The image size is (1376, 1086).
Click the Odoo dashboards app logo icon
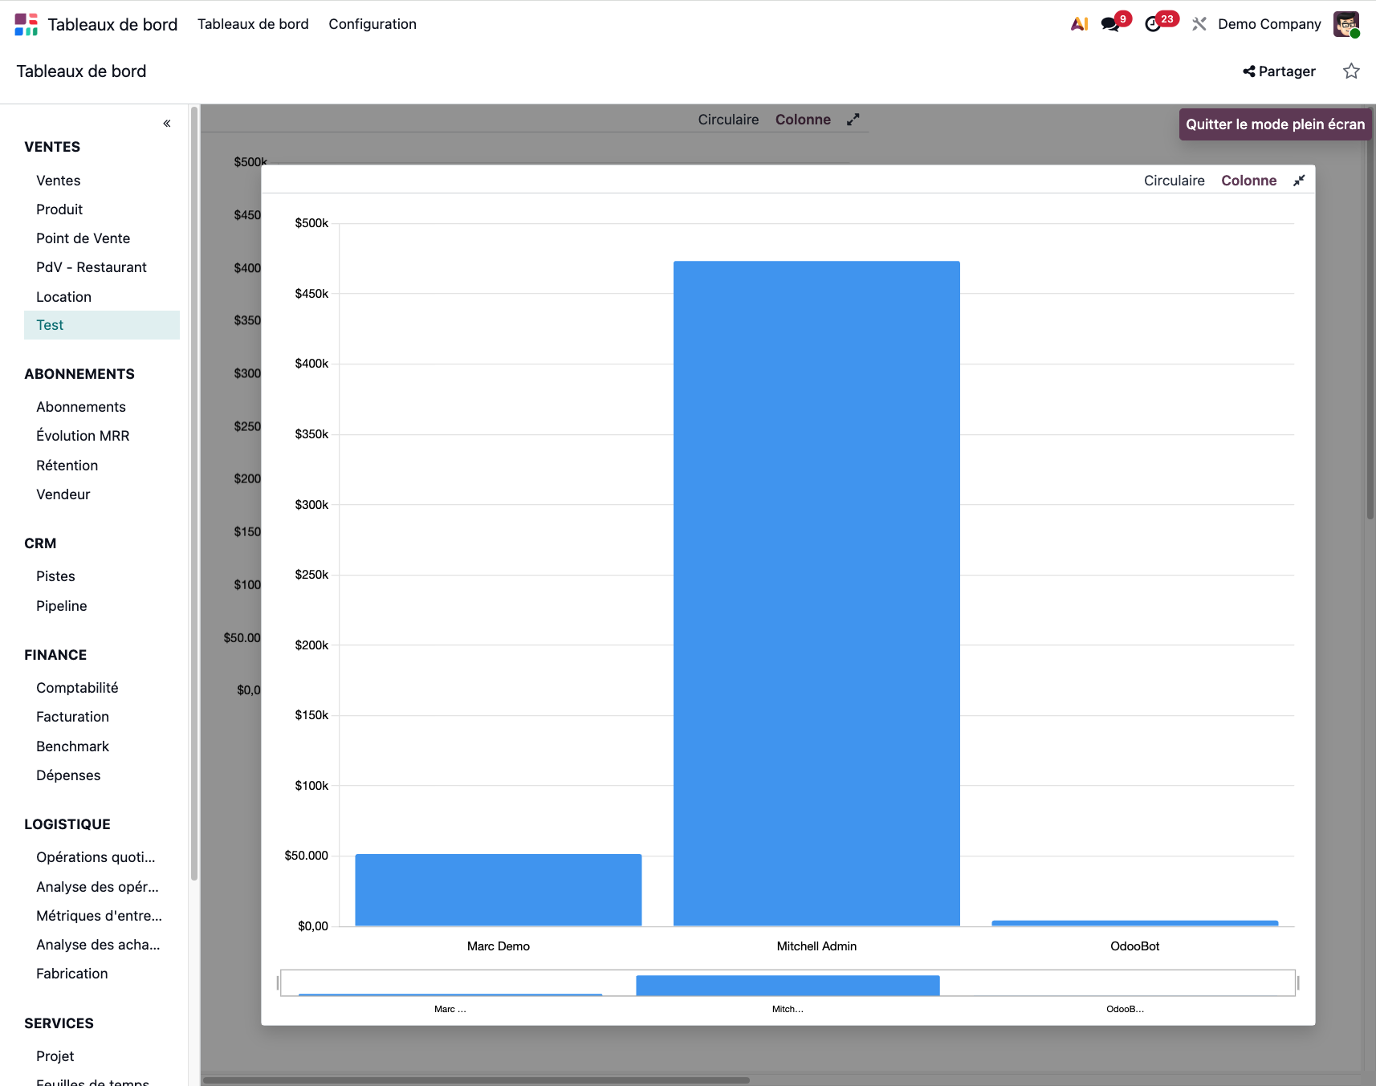tap(26, 24)
